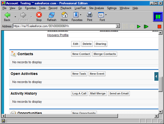Open the Record menu

pos(53,8)
